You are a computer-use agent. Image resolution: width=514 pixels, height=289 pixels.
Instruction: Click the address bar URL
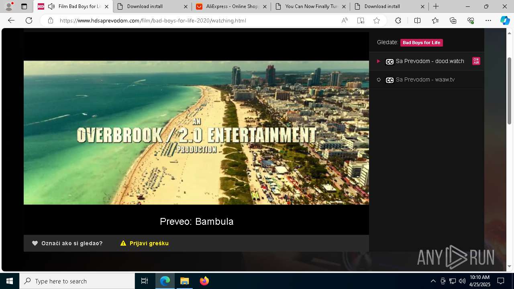click(x=153, y=20)
